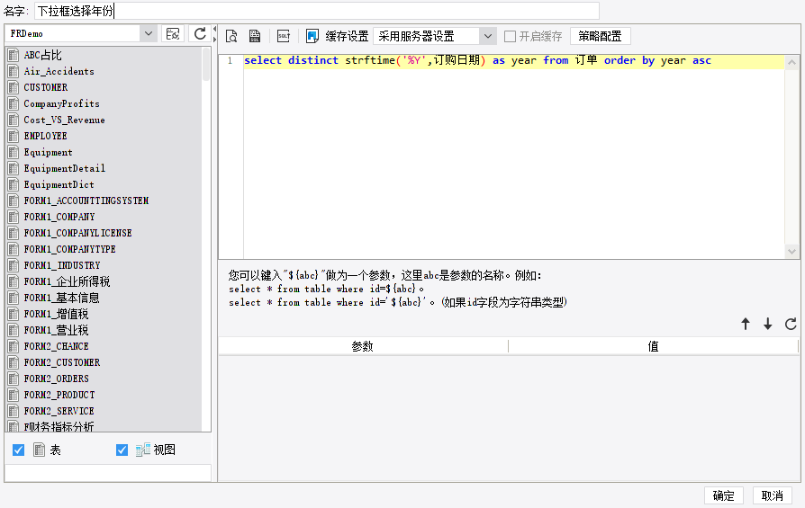The image size is (805, 508).
Task: Click the edit connection icon beside FRDemo
Action: click(173, 34)
